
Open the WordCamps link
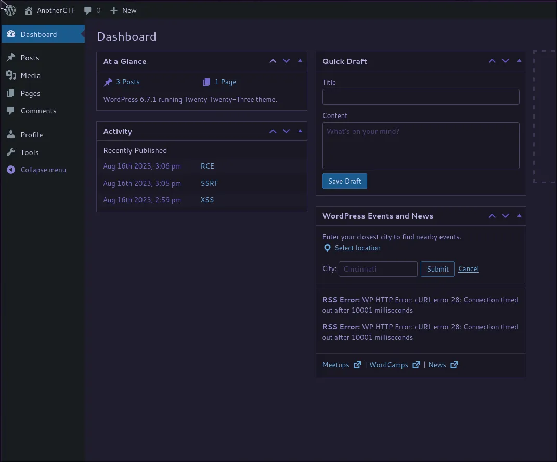click(388, 365)
